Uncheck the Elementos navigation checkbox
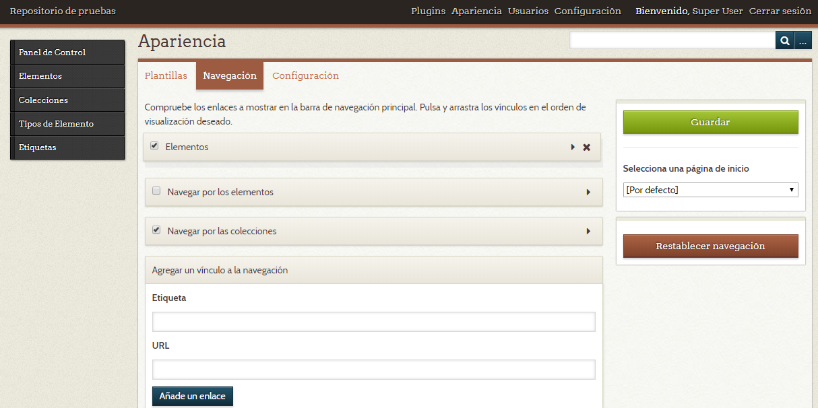818x408 pixels. [x=155, y=145]
